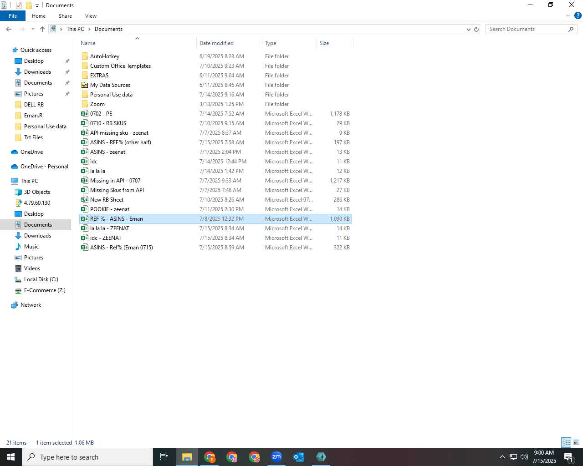
Task: Open 3D Objects in sidebar
Action: coord(37,192)
